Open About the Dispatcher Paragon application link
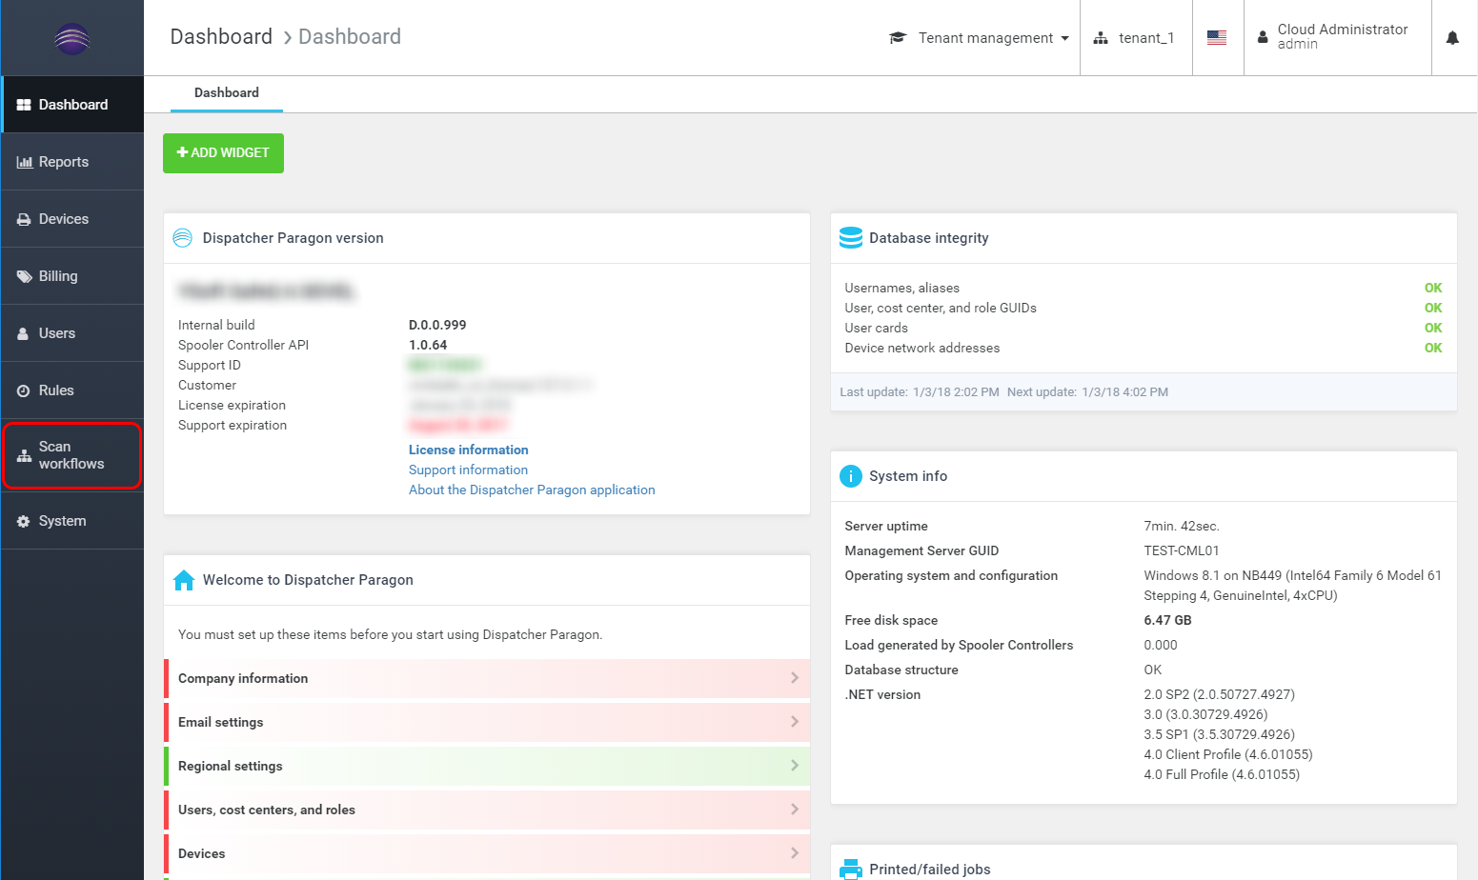The height and width of the screenshot is (880, 1478). (532, 490)
